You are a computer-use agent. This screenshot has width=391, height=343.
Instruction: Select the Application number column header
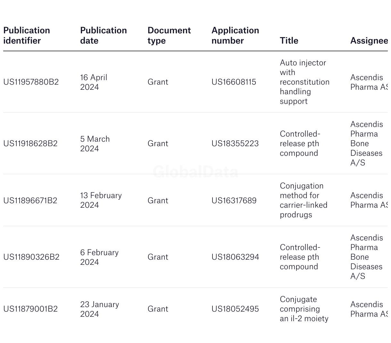coord(235,35)
